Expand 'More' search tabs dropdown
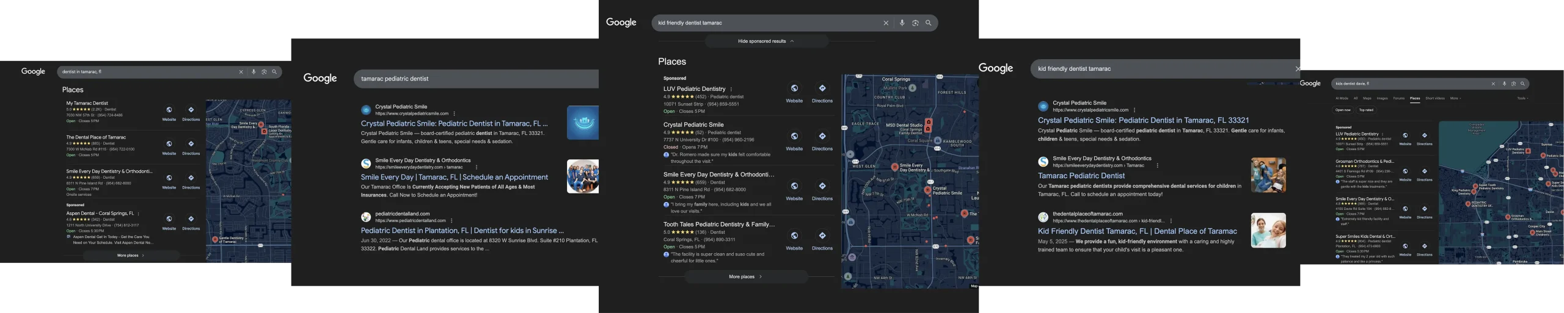The height and width of the screenshot is (313, 1564). tap(1455, 98)
